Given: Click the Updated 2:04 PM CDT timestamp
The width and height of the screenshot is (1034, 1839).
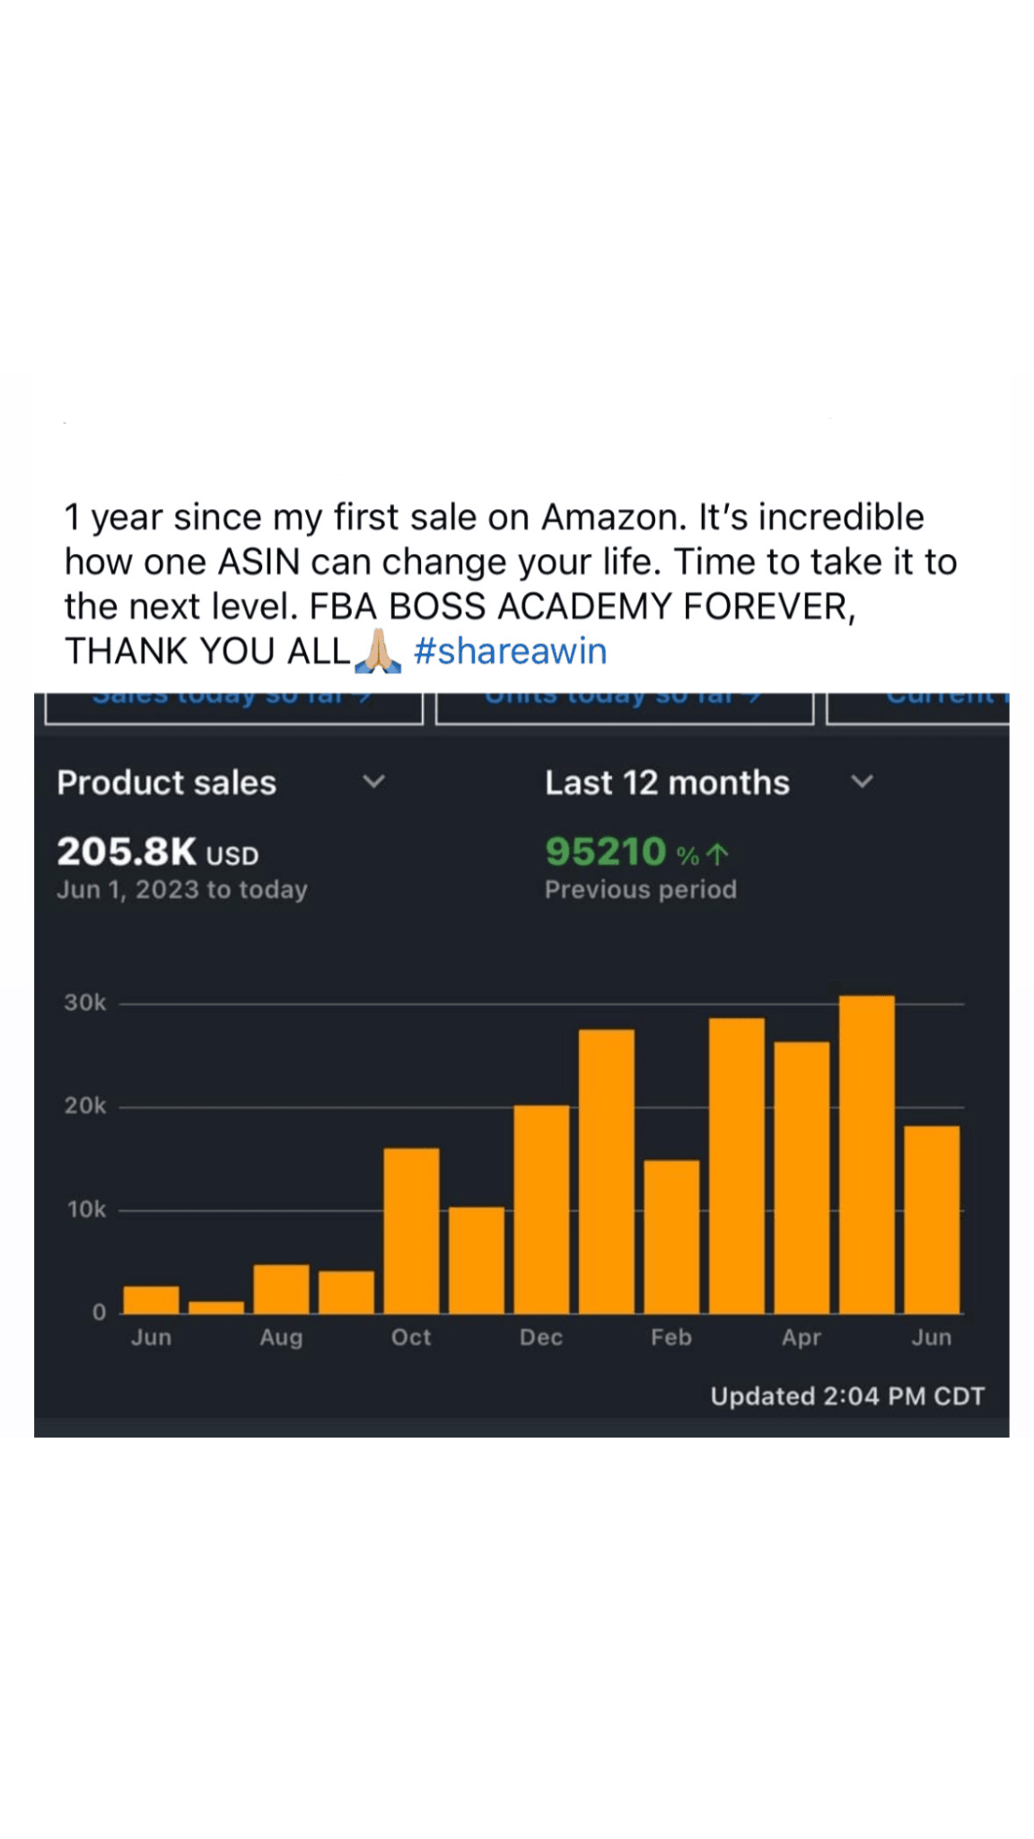Looking at the screenshot, I should (846, 1396).
